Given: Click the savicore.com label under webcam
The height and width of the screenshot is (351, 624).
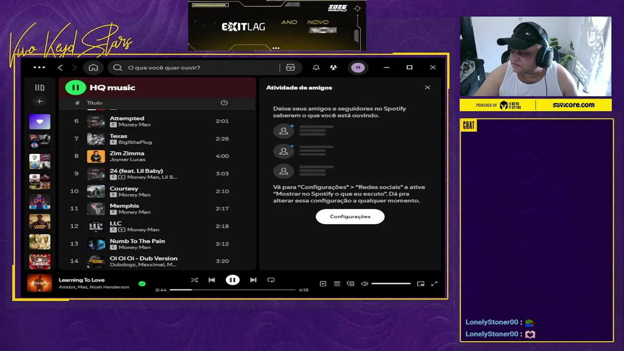Looking at the screenshot, I should (x=573, y=105).
